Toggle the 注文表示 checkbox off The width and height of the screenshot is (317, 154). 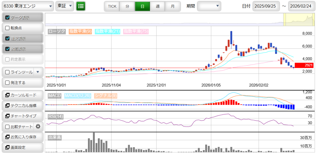coord(8,39)
